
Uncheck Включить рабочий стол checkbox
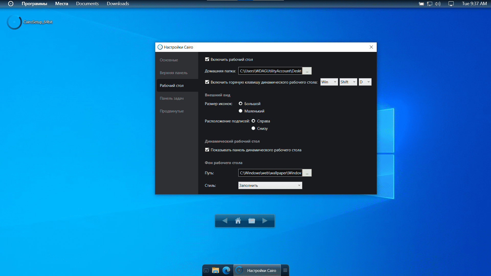click(x=207, y=59)
